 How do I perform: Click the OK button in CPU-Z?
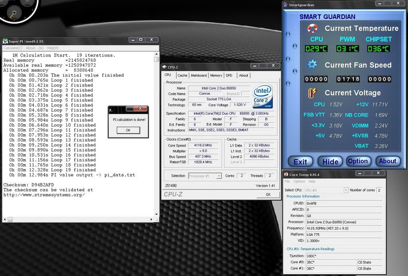click(x=268, y=195)
